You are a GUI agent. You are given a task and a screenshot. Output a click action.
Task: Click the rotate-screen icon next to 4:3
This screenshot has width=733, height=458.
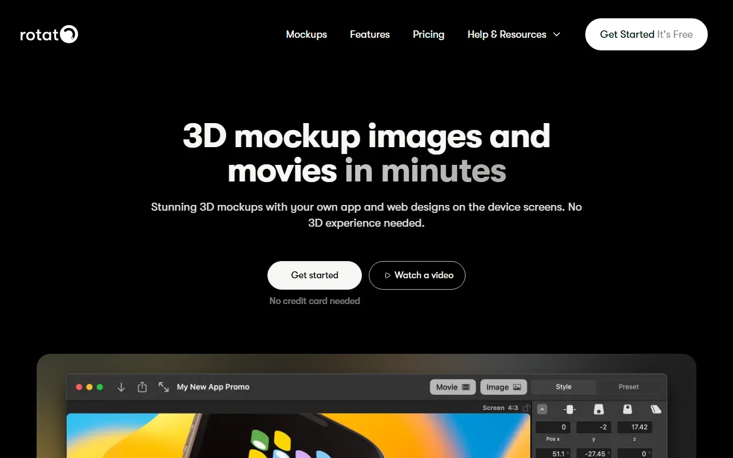[x=526, y=408]
